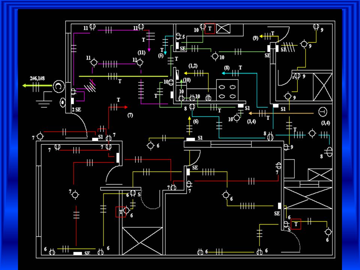Select green upward arrowhead beside (10)
360x270 pixels.
point(181,81)
